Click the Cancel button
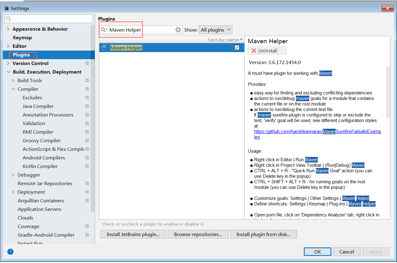 347,252
